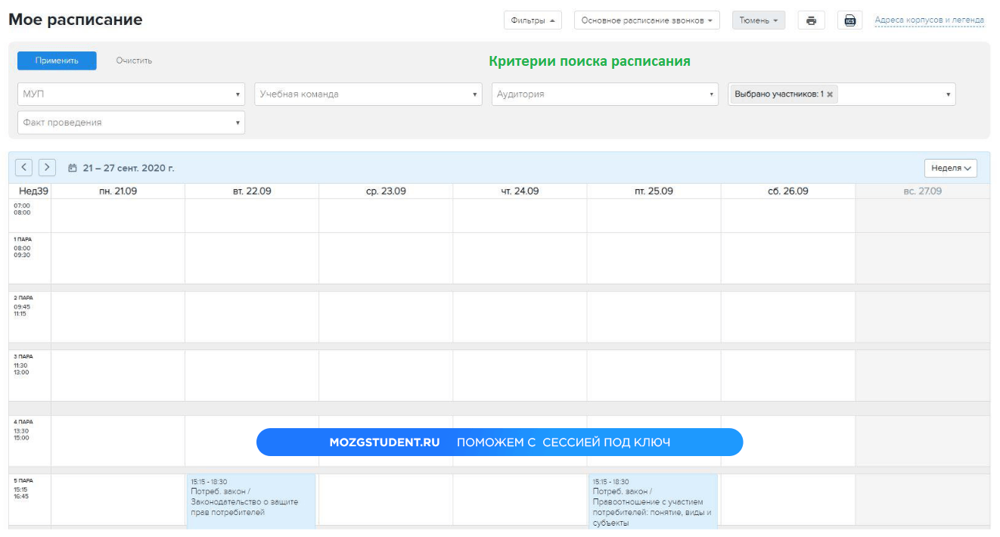1000x537 pixels.
Task: Click calendar icon beside 21 – 27 сент.
Action: tap(73, 168)
